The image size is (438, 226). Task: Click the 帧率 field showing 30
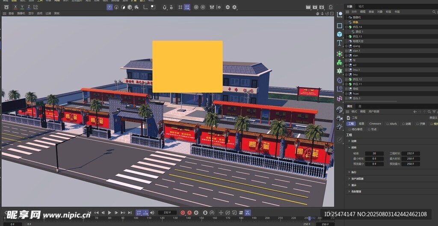pyautogui.click(x=375, y=154)
